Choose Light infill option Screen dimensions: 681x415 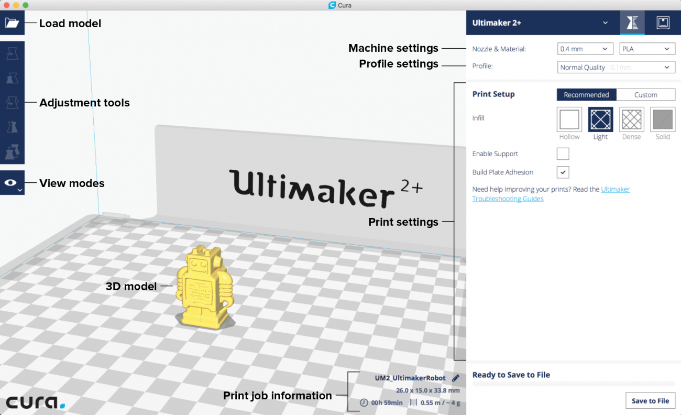(600, 119)
